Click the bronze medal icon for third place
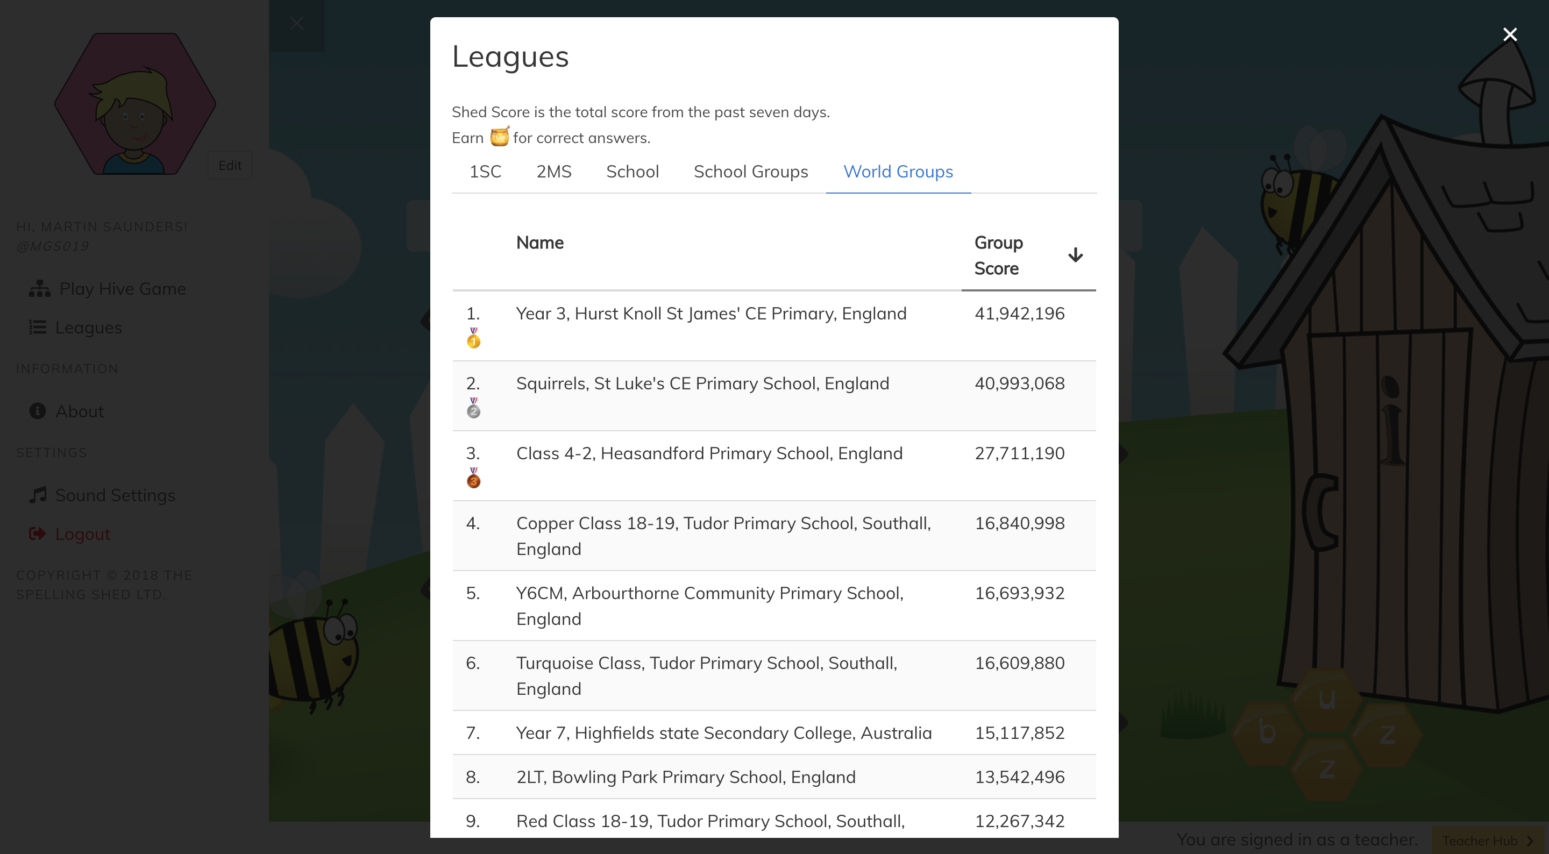Viewport: 1549px width, 854px height. [x=473, y=478]
